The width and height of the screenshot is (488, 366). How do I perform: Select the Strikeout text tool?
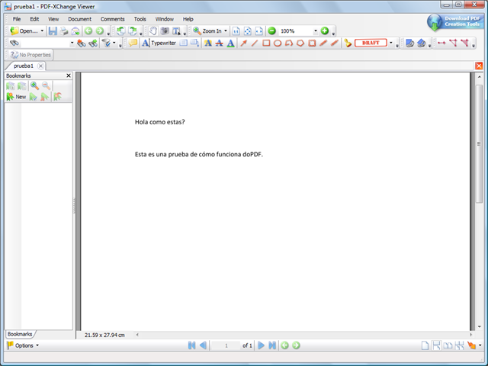coord(219,43)
